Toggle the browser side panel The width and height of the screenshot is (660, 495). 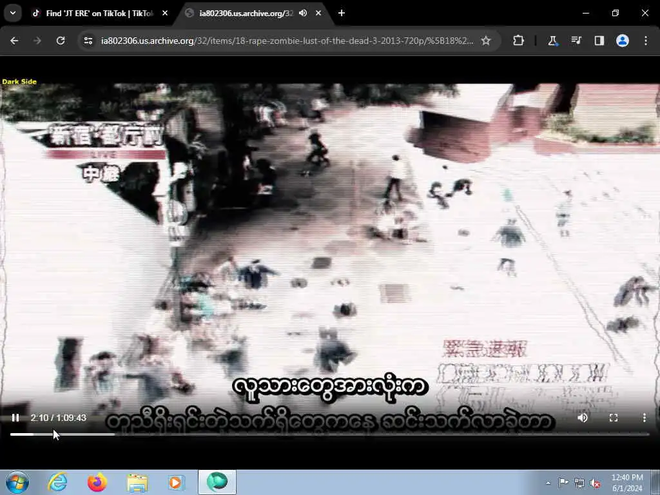(599, 41)
